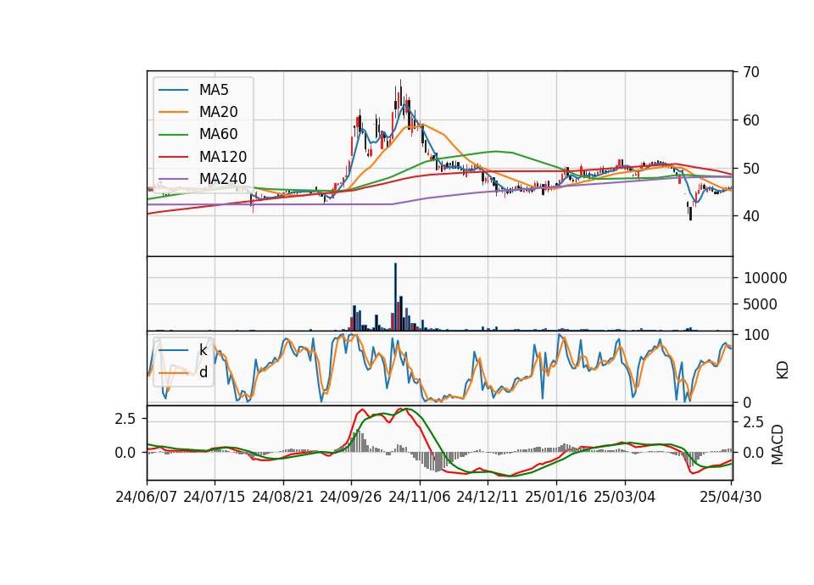Click the MA240 legend label
The image size is (814, 585).
223,179
